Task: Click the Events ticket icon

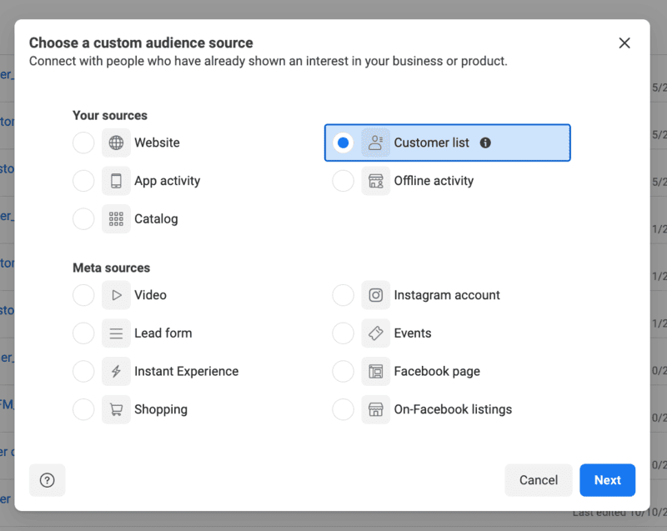Action: click(376, 333)
